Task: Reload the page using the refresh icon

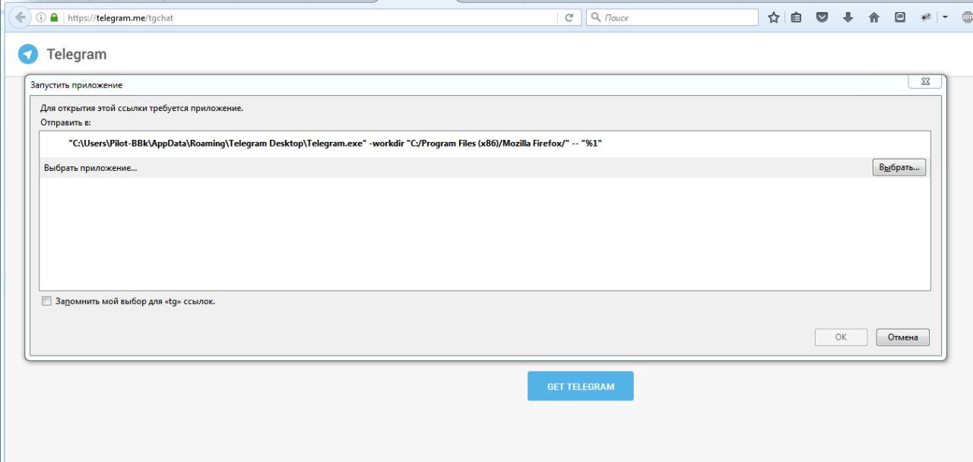Action: pyautogui.click(x=569, y=17)
